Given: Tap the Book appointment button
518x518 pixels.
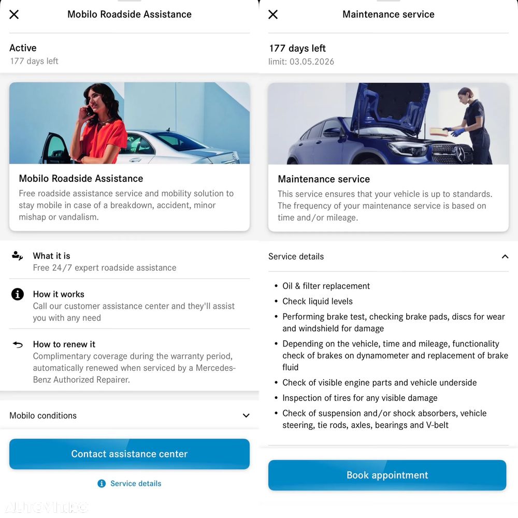Looking at the screenshot, I should pos(387,474).
